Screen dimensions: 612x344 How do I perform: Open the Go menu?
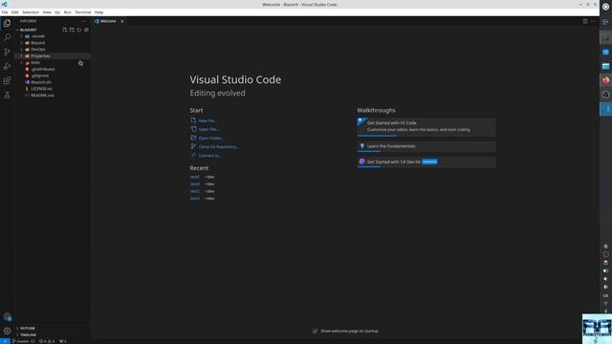[57, 12]
